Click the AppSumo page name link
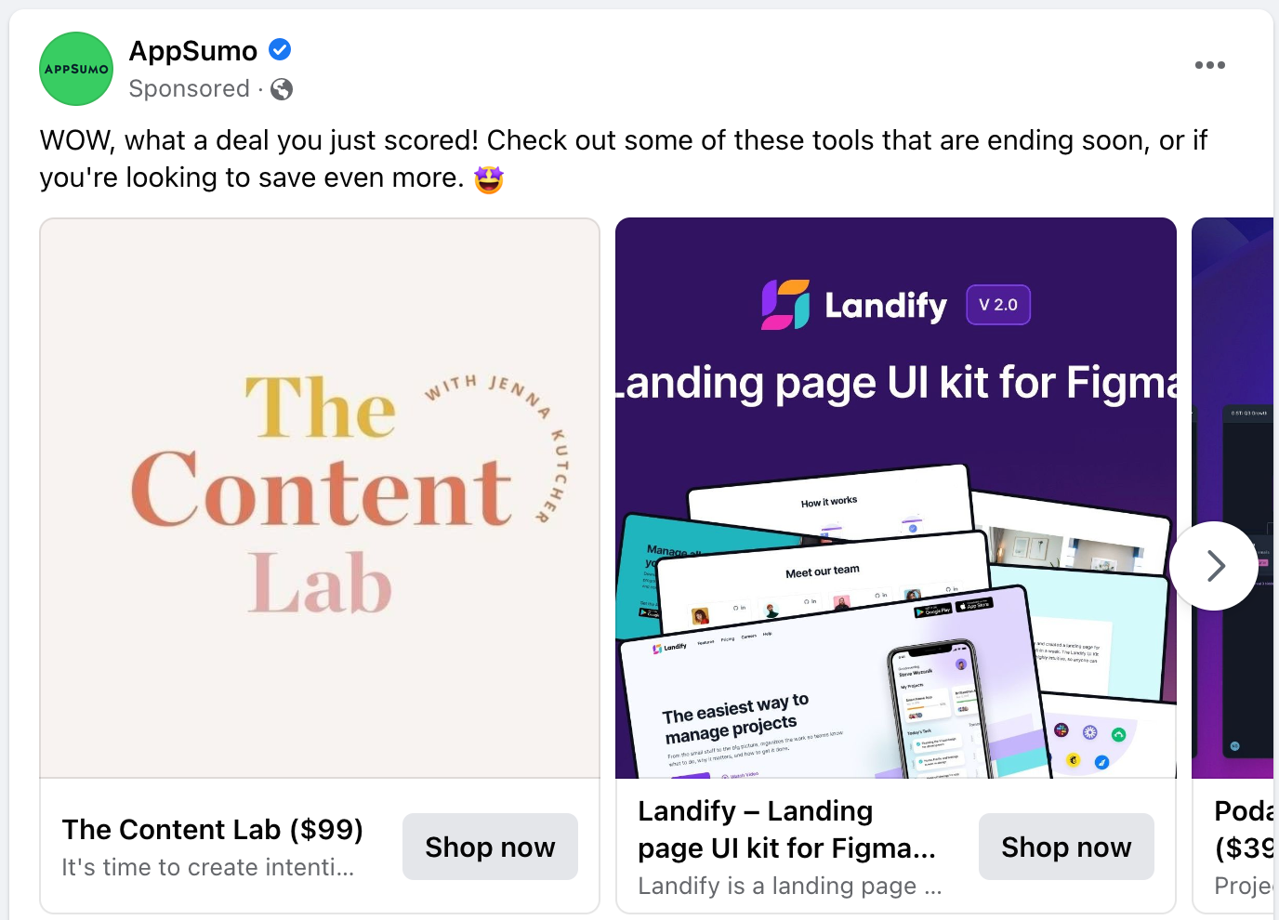This screenshot has width=1279, height=920. click(x=191, y=50)
